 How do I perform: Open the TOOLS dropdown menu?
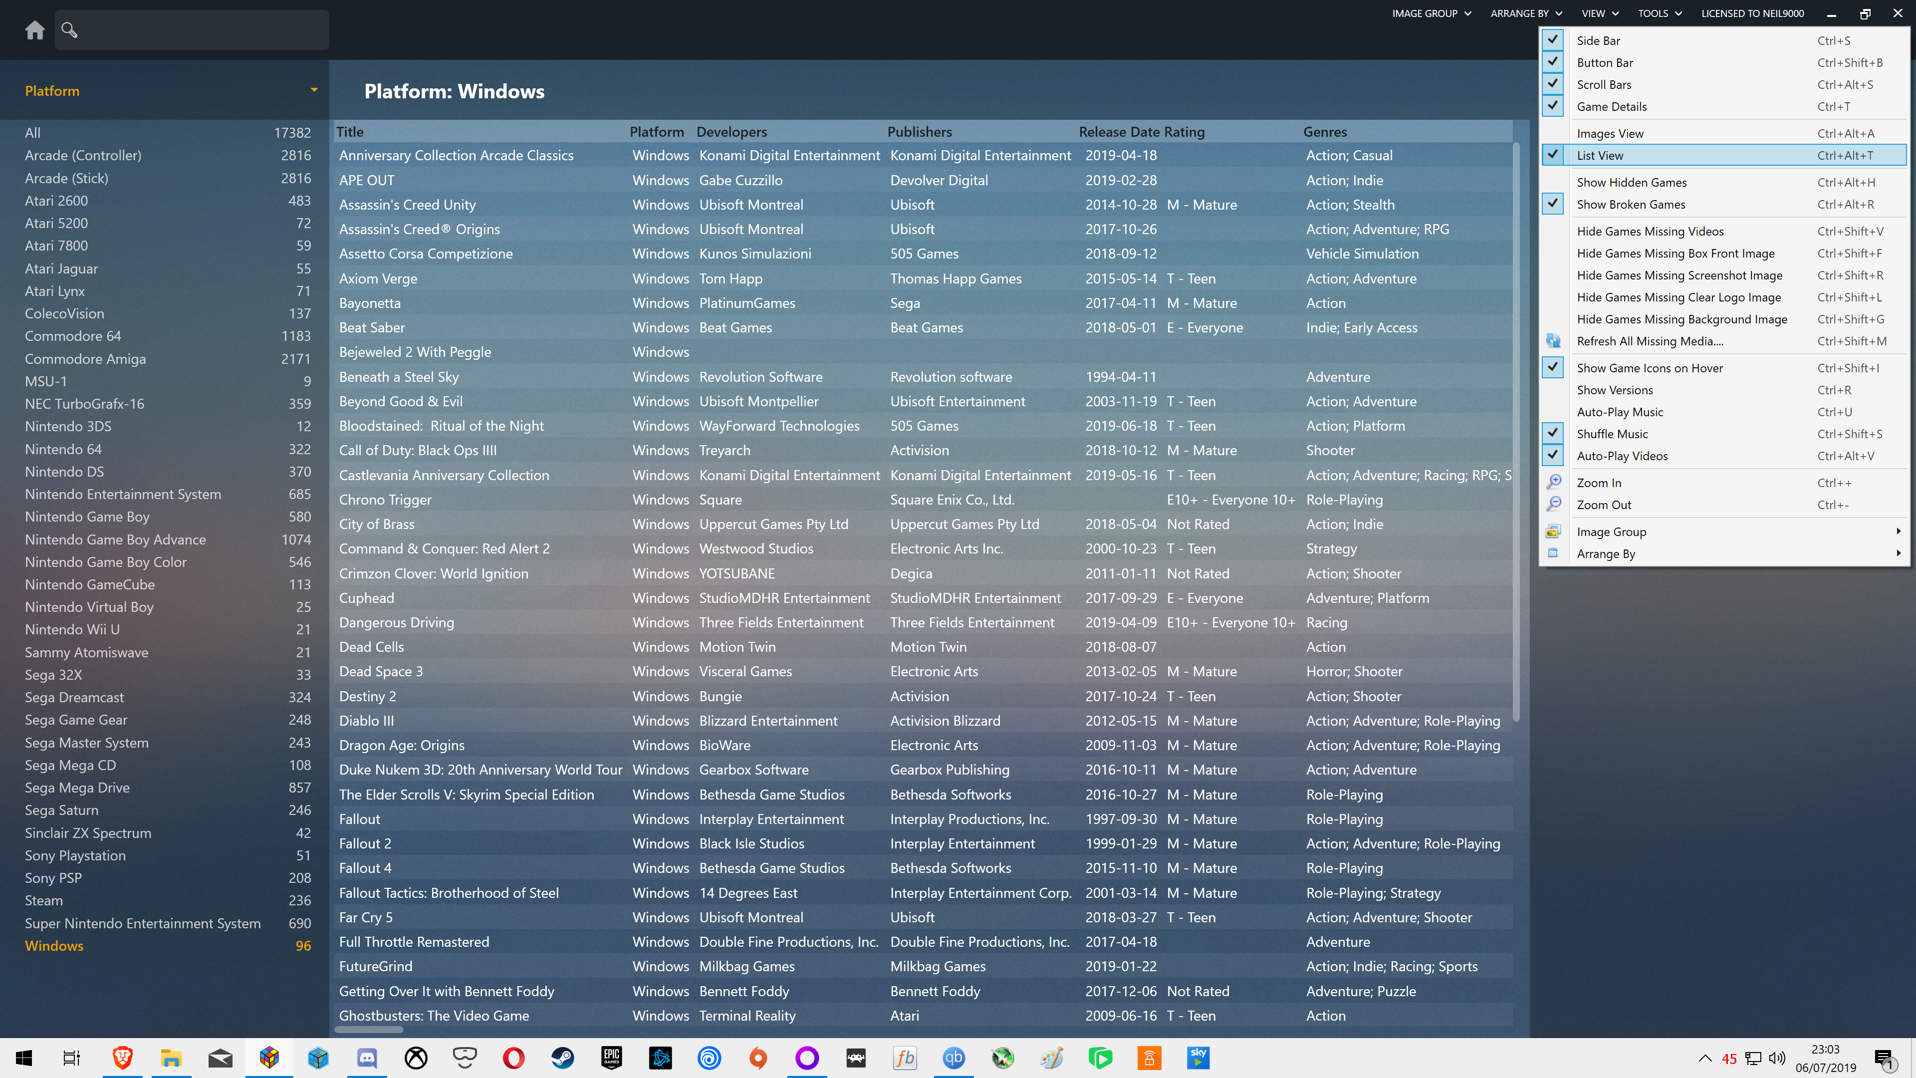click(1660, 13)
